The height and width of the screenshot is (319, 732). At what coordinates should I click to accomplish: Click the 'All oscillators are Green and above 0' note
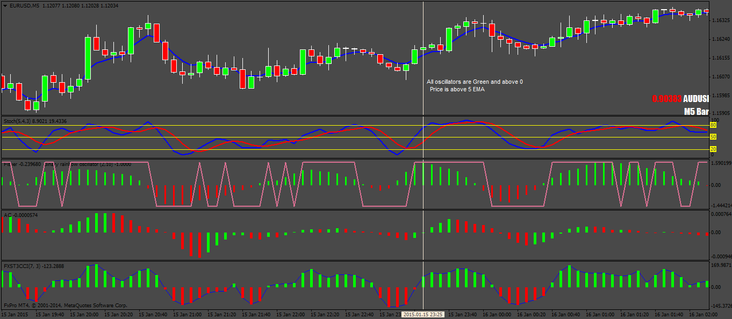pos(475,82)
